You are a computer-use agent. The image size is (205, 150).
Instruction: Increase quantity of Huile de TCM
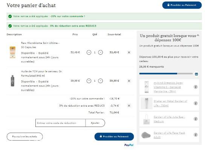pyautogui.click(x=100, y=81)
